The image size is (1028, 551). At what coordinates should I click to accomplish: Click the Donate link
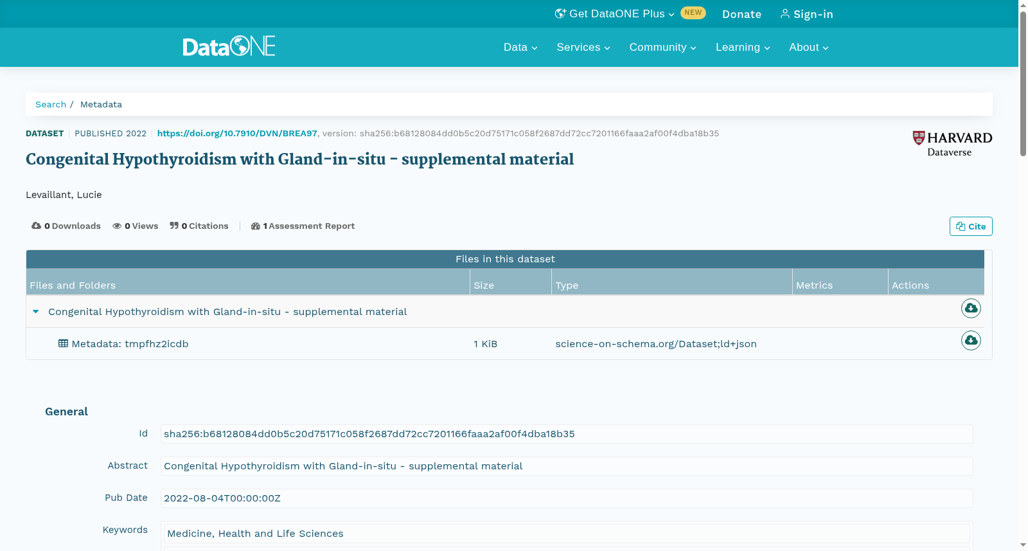click(x=741, y=14)
